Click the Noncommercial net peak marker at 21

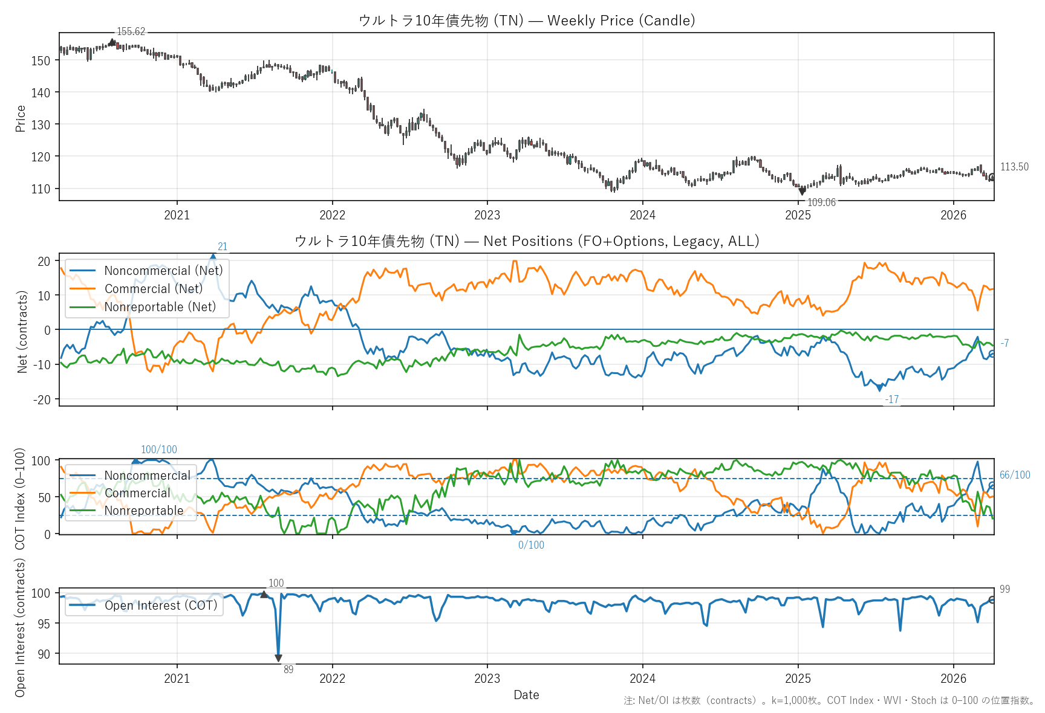(x=213, y=256)
